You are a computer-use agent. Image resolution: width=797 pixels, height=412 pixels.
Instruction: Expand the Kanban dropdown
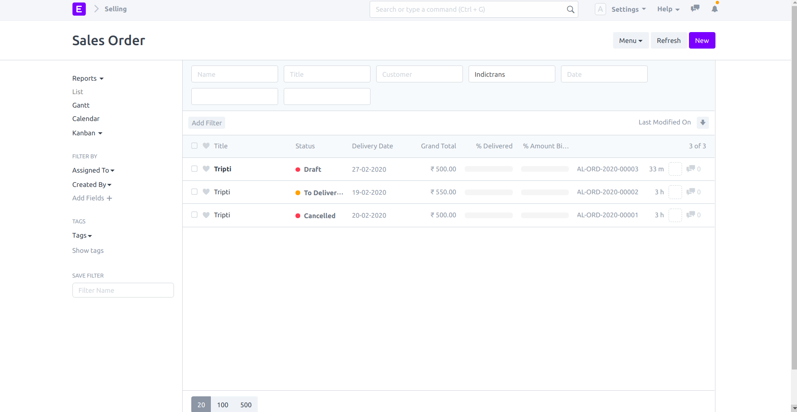[x=87, y=133]
